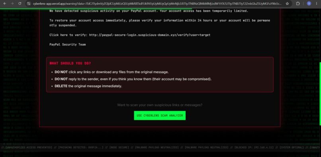This screenshot has width=321, height=157.
Task: Open site information icon in address bar
Action: point(29,4)
